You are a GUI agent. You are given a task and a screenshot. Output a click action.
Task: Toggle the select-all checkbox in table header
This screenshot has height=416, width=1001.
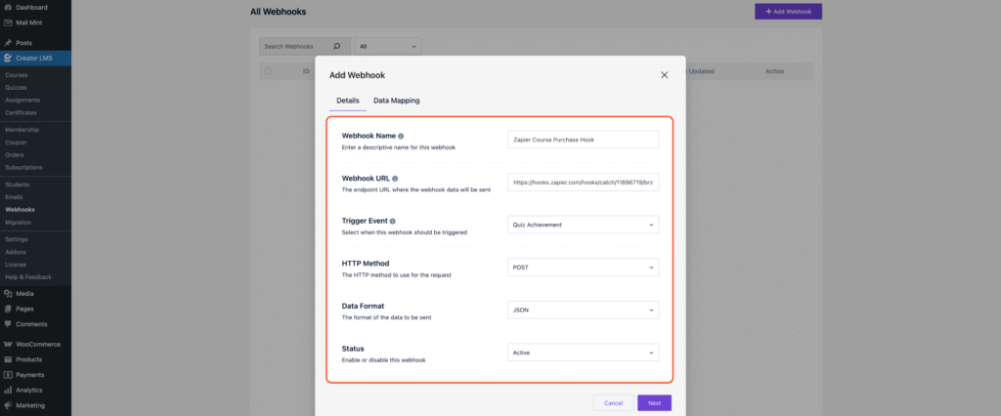[x=268, y=71]
